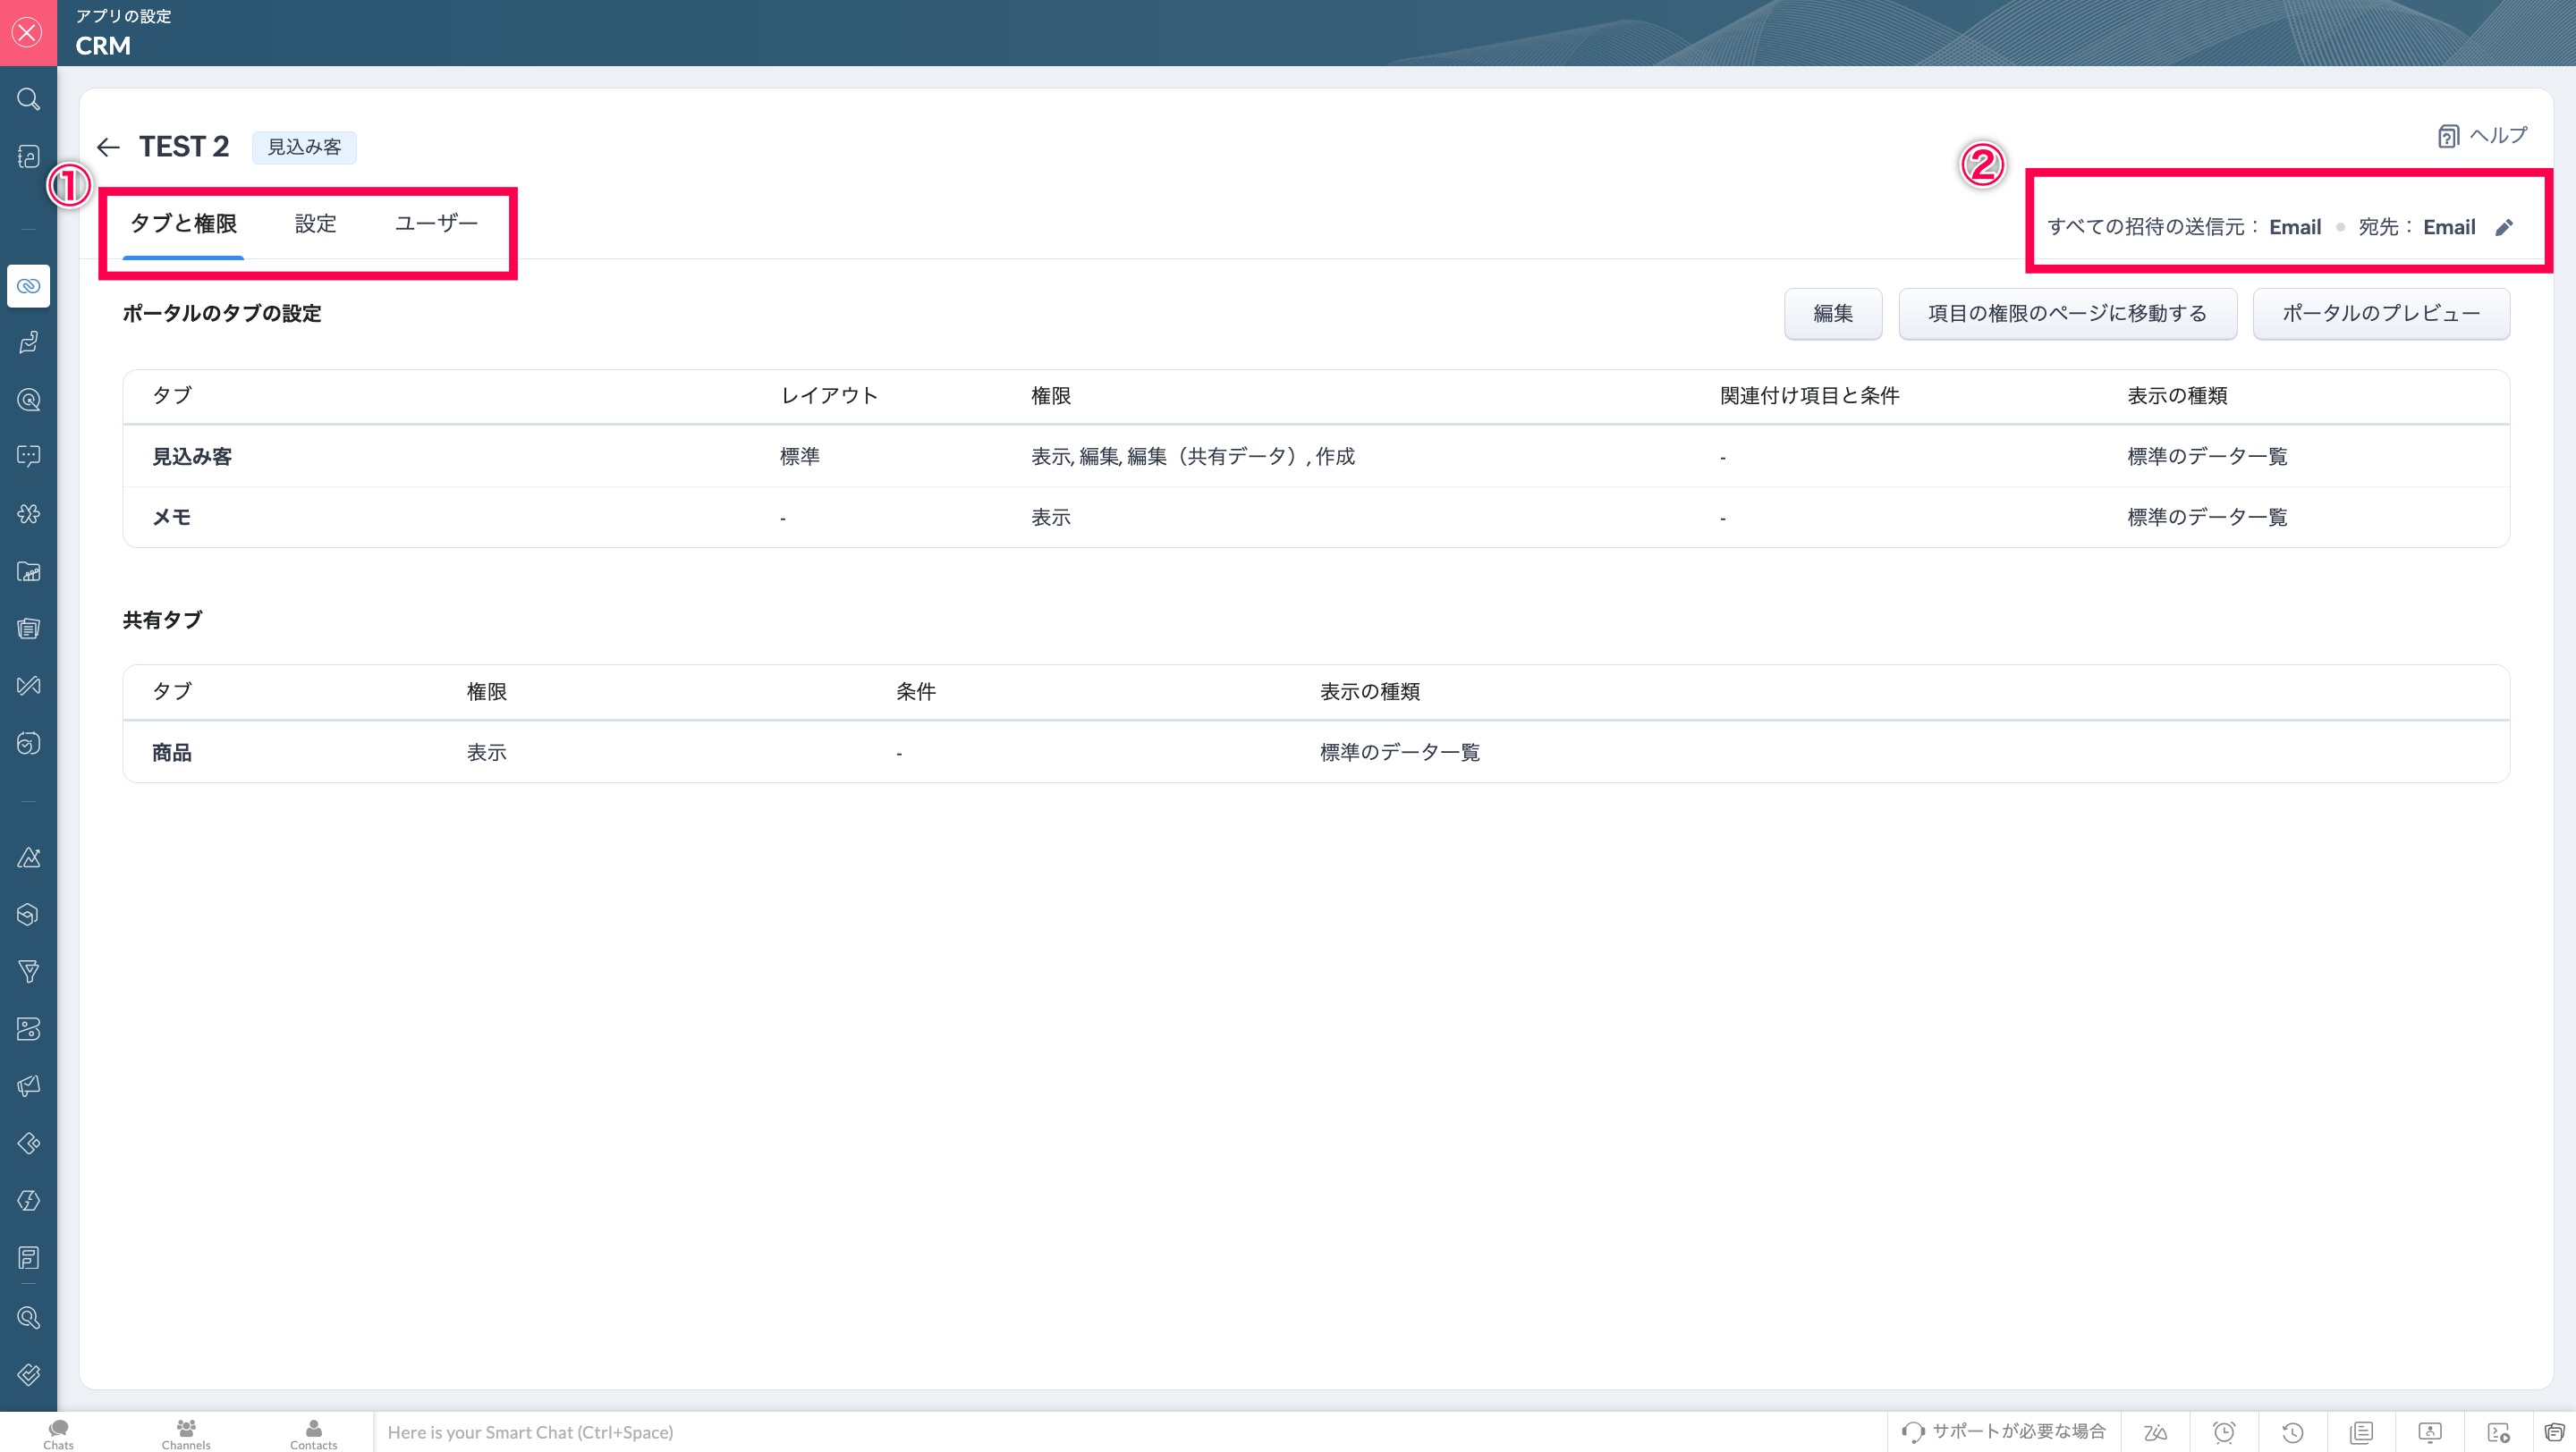Click the red close X icon at top-left
Viewport: 2576px width, 1452px height.
tap(28, 33)
